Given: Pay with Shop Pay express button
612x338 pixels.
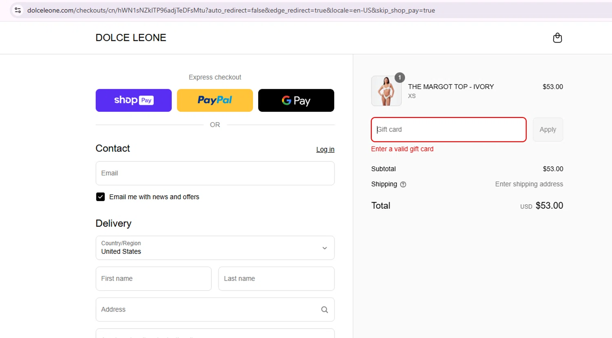Looking at the screenshot, I should (133, 100).
